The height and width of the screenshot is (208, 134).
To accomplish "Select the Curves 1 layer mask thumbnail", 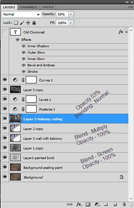I will [x=31, y=80].
